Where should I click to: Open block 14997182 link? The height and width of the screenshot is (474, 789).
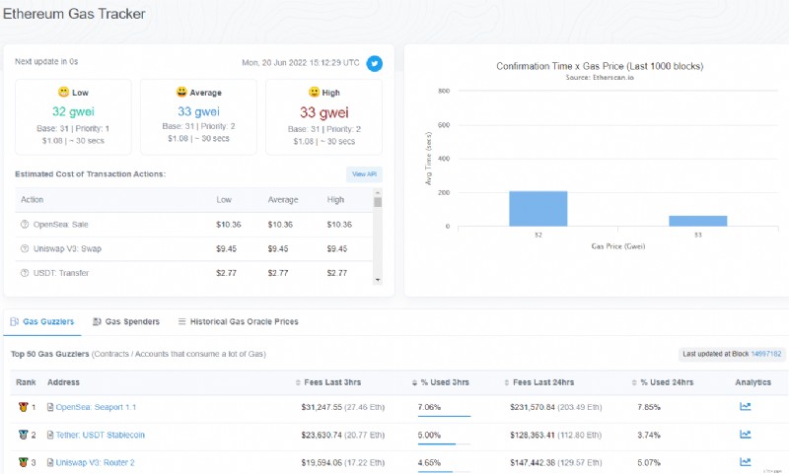click(x=766, y=354)
